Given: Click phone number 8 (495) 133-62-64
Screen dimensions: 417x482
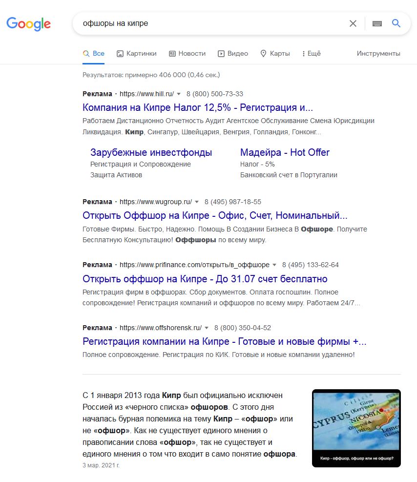Looking at the screenshot, I should click(311, 265).
